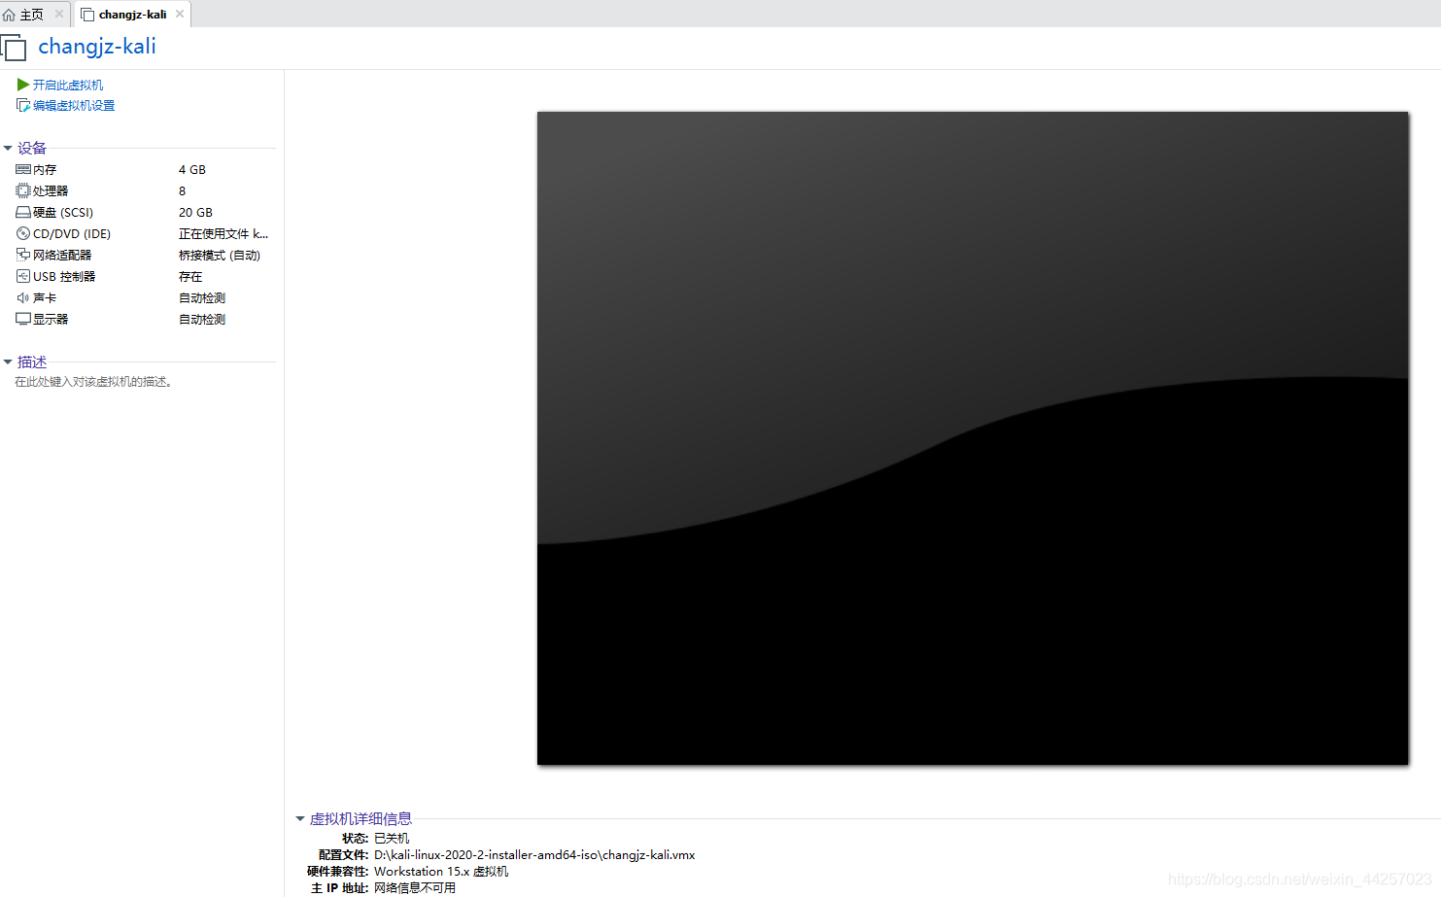1441x897 pixels.
Task: Click the VM icon on changjz-kali tab
Action: [x=87, y=15]
